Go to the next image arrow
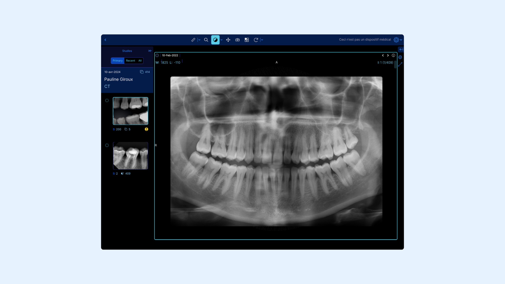The height and width of the screenshot is (284, 505). (x=388, y=55)
